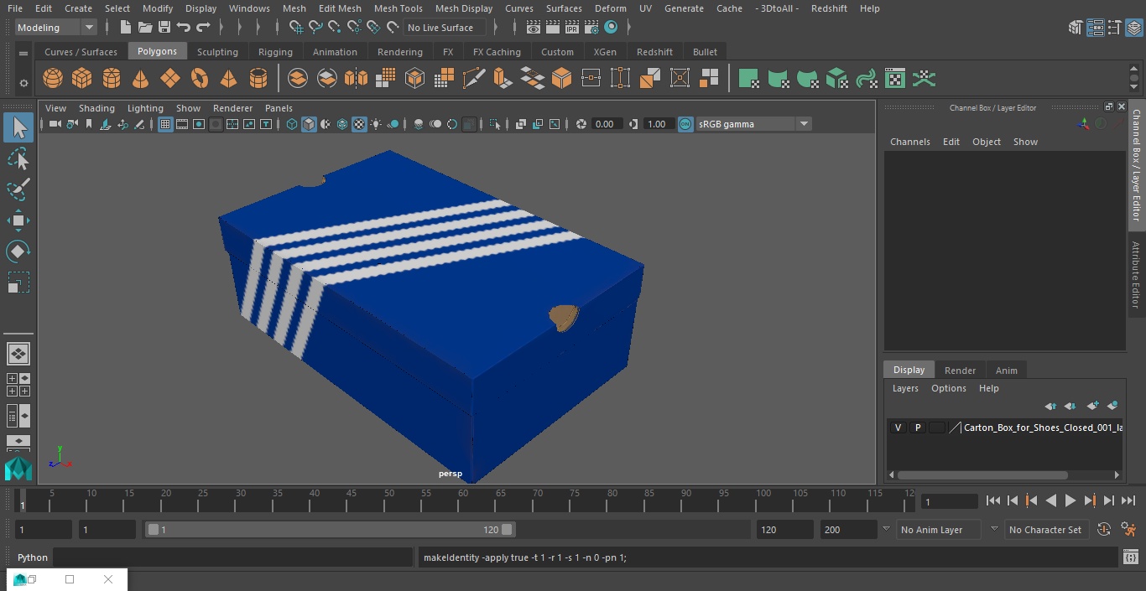This screenshot has height=591, width=1146.
Task: Toggle the sRGB view transform button
Action: tap(685, 124)
